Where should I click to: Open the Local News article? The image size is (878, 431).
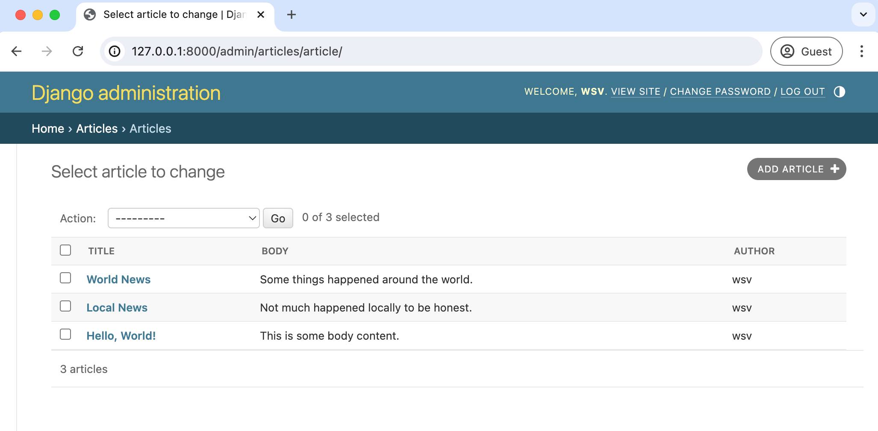coord(117,308)
